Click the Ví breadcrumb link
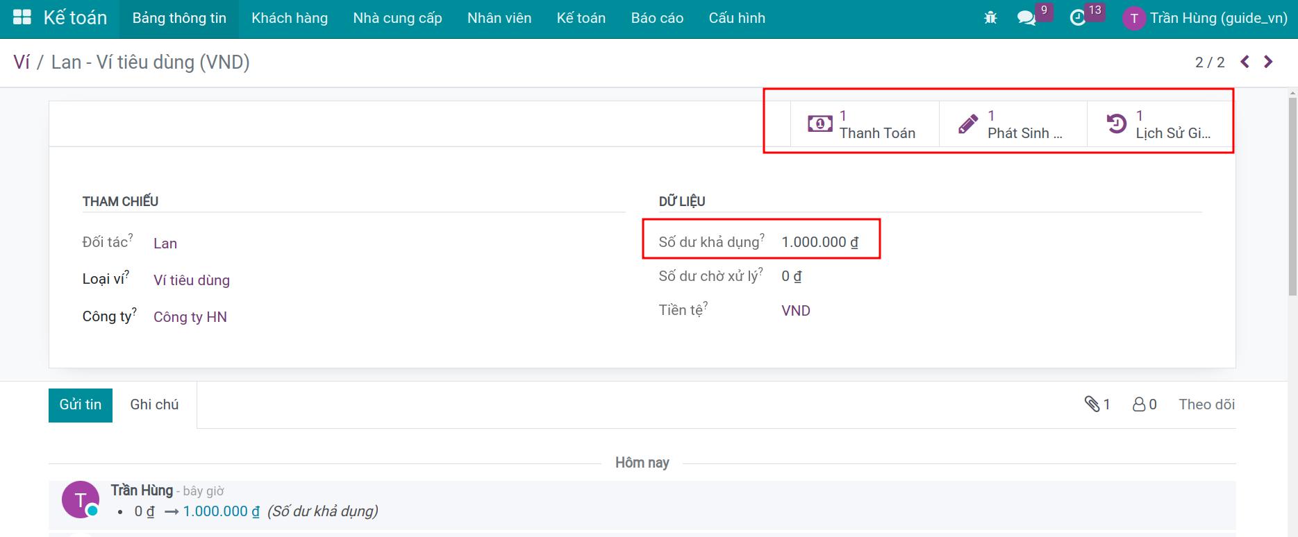 [x=22, y=62]
